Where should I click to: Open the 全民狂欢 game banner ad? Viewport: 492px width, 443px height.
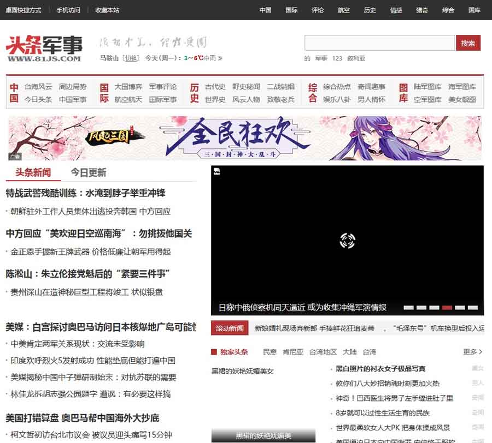click(x=245, y=138)
